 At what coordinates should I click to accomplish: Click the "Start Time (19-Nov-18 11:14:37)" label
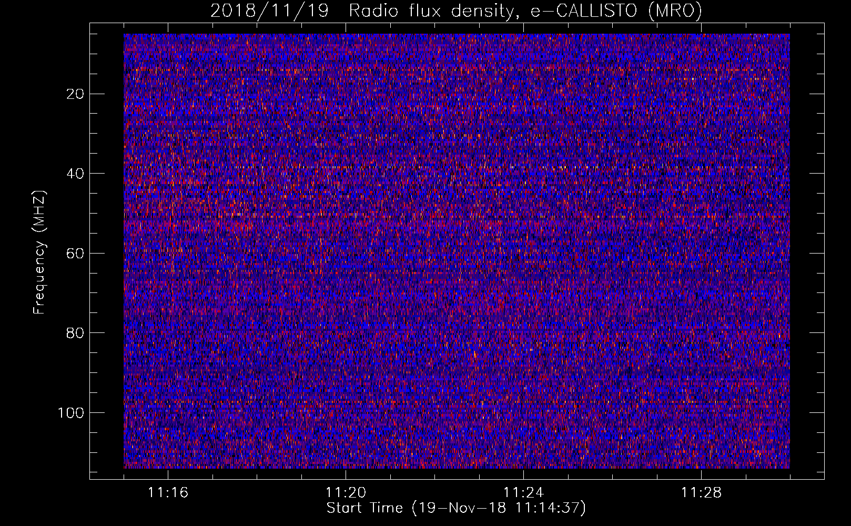pyautogui.click(x=456, y=508)
